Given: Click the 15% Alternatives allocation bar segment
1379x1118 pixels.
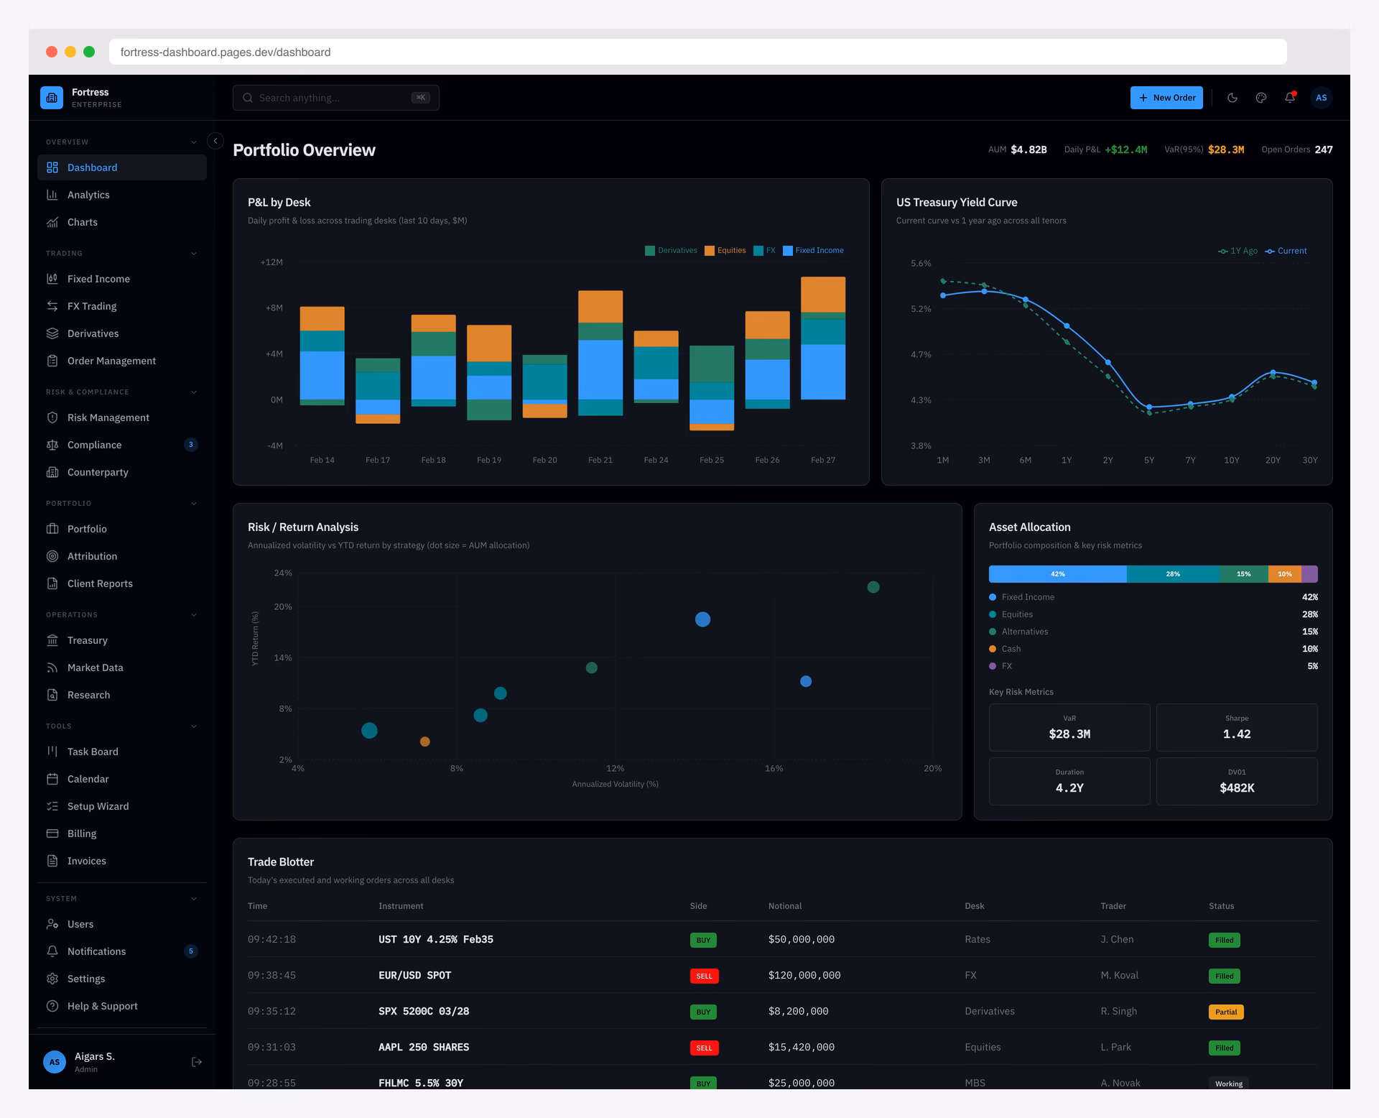Looking at the screenshot, I should pos(1244,574).
